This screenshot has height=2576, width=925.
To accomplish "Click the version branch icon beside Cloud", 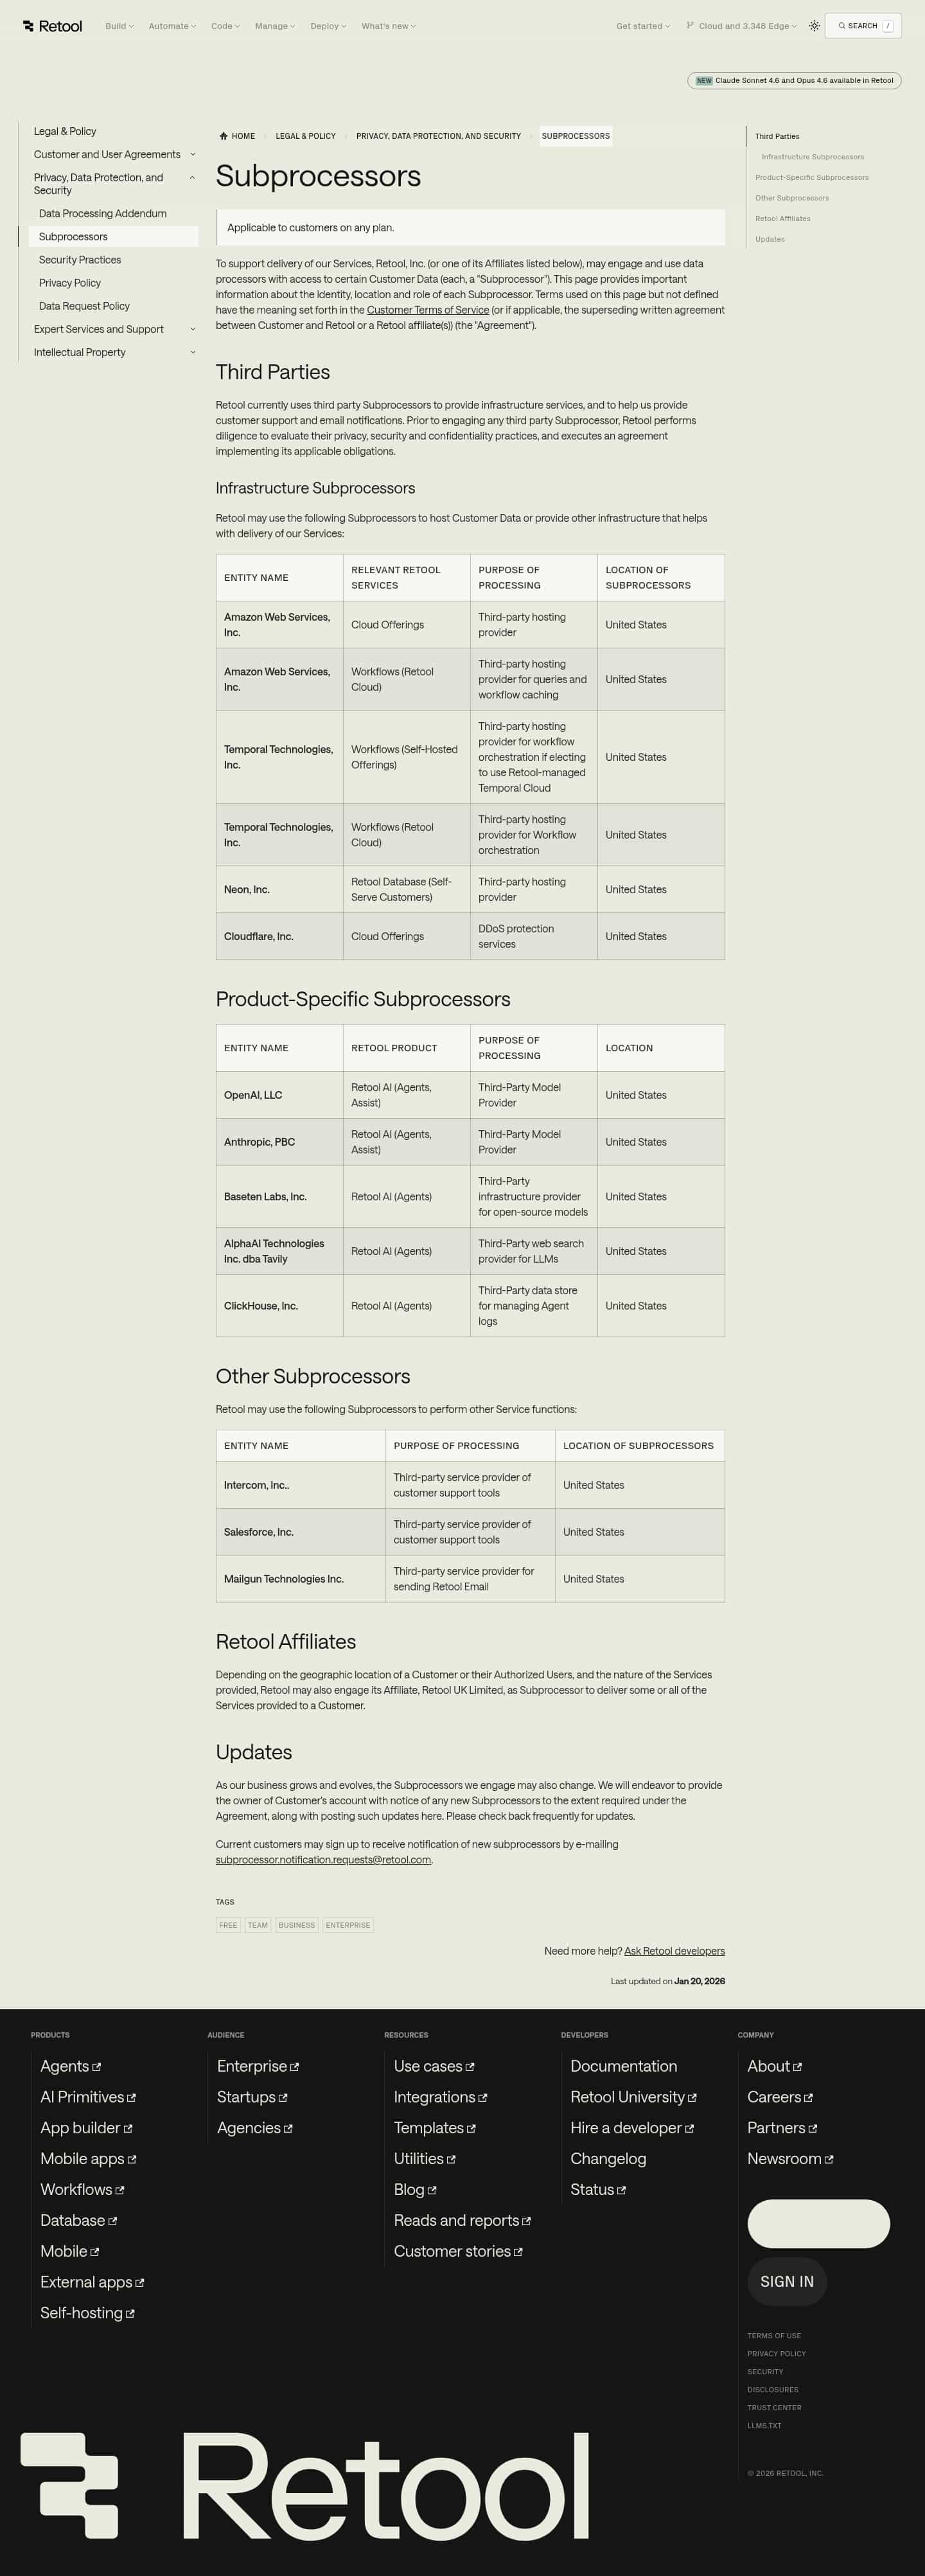I will pyautogui.click(x=690, y=26).
